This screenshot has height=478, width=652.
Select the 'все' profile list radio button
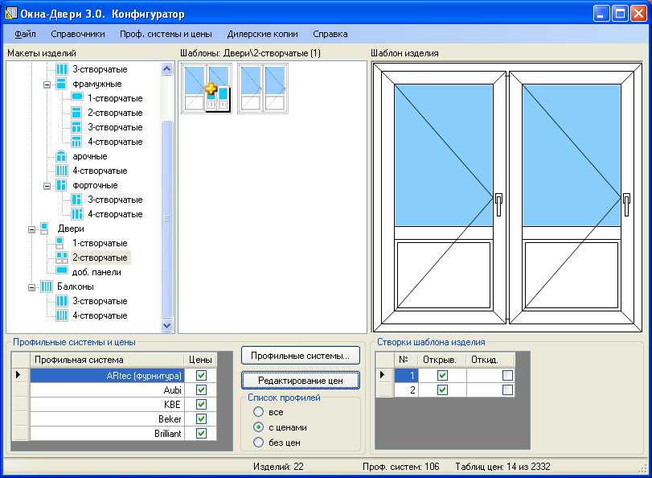click(258, 412)
